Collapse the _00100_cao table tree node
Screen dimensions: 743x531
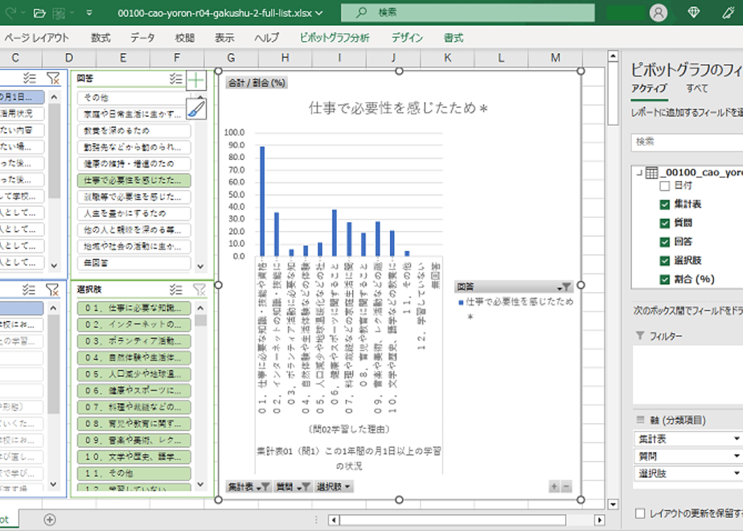[639, 172]
